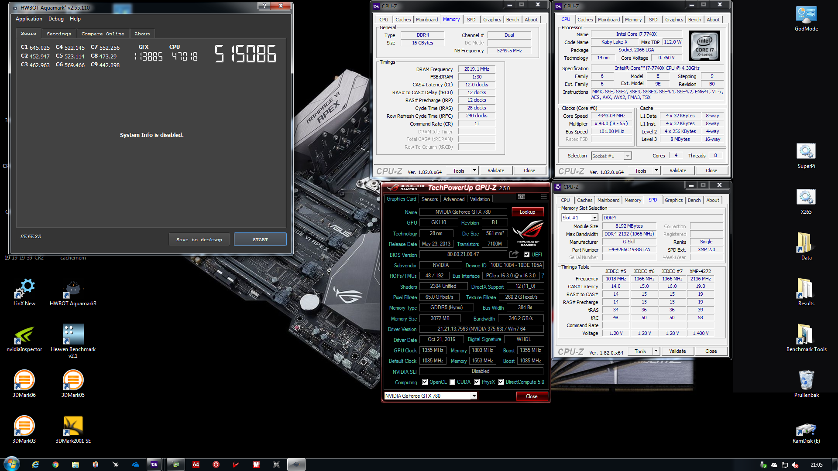Open the Benchmark Tools folder
The width and height of the screenshot is (838, 471).
(806, 338)
